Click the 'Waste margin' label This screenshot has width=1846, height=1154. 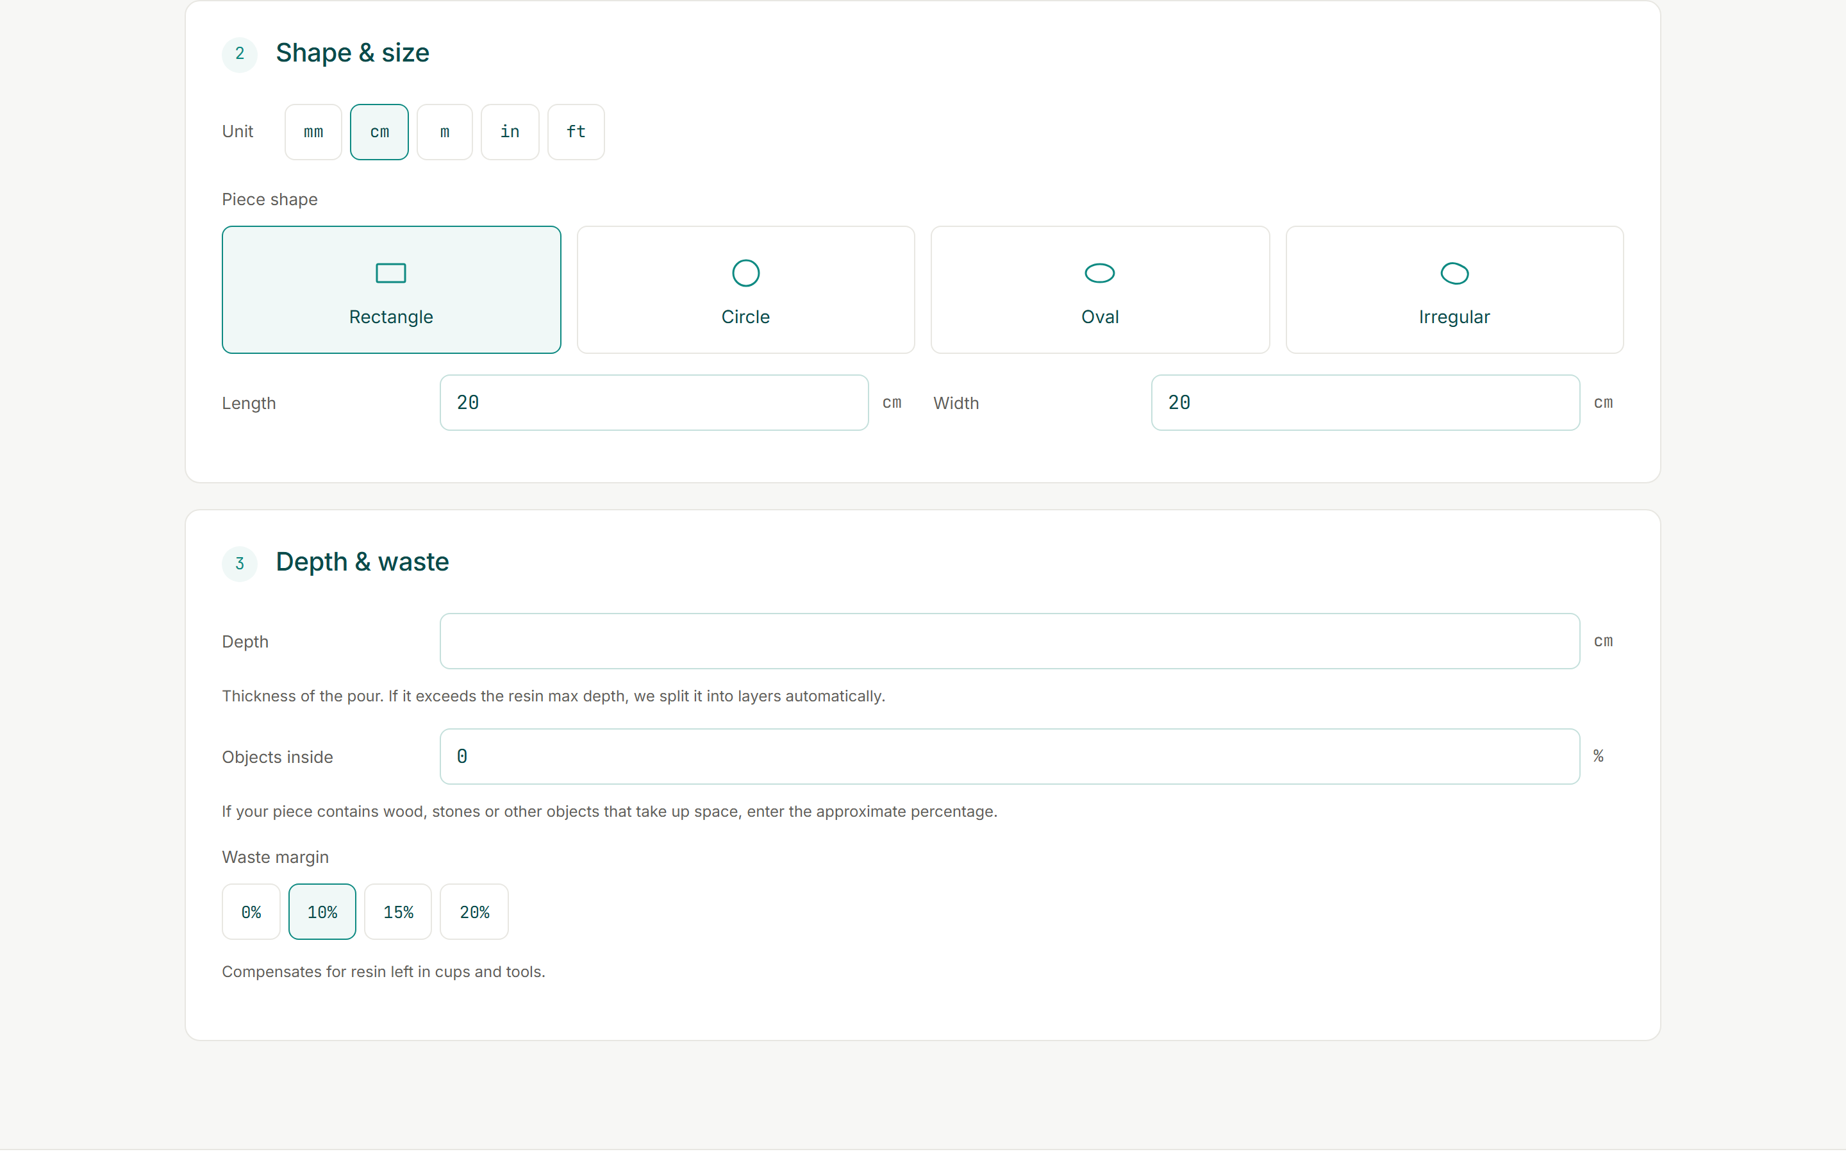point(274,857)
